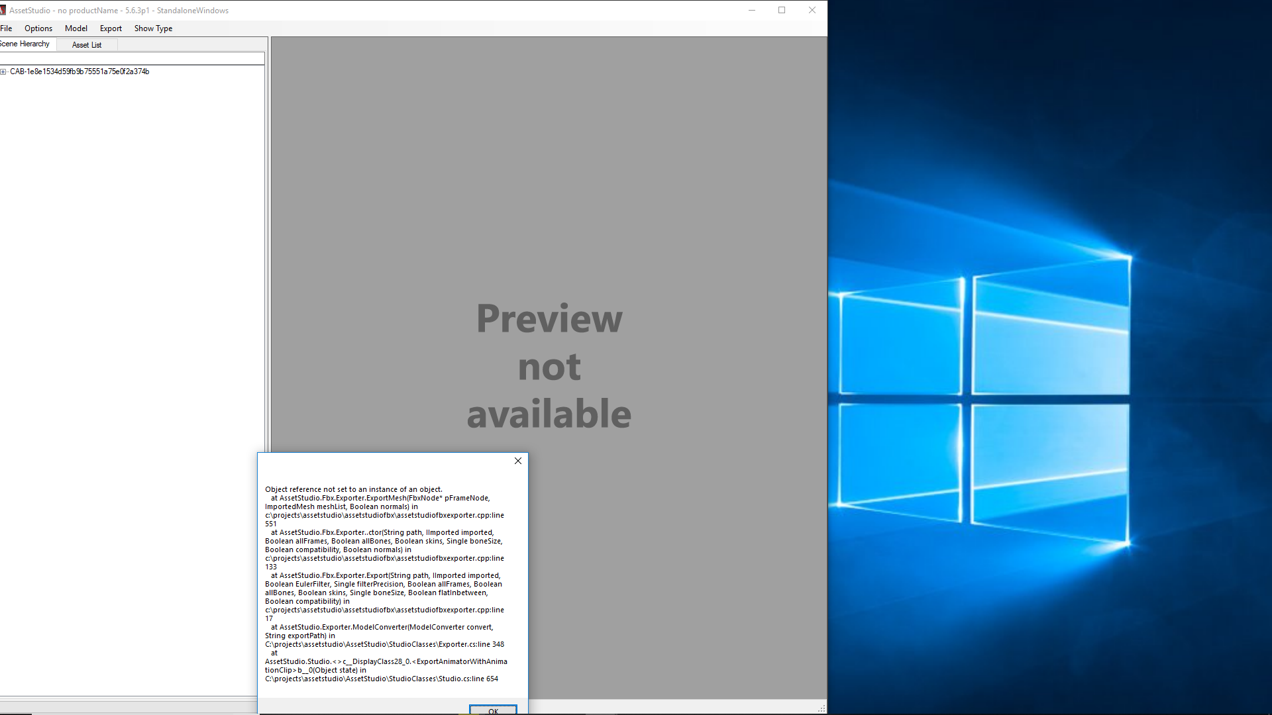Viewport: 1272px width, 715px height.
Task: Maximize the AssetStudio window
Action: 782,10
